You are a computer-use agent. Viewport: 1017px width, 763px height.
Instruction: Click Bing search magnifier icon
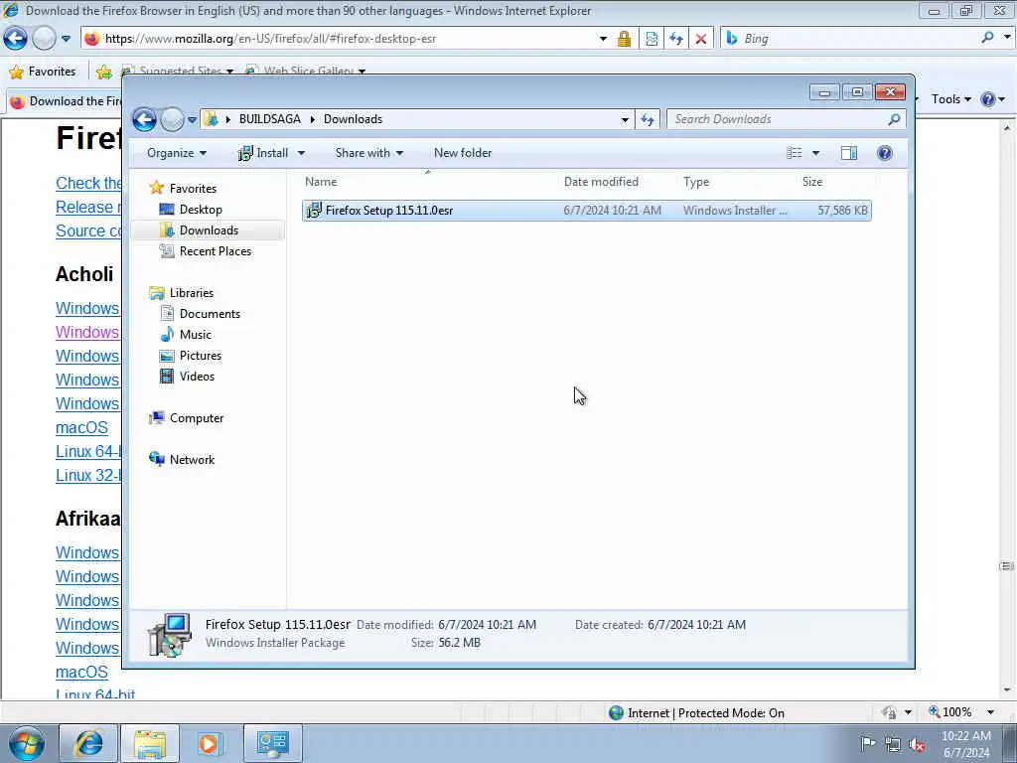click(987, 39)
